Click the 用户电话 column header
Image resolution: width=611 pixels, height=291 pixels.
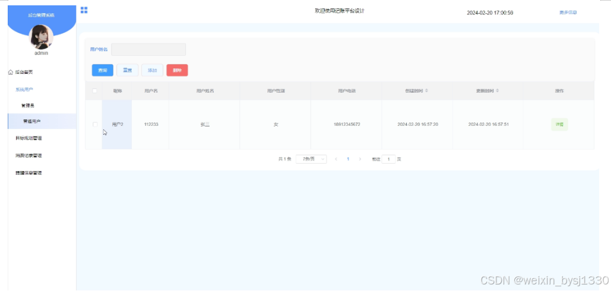(346, 91)
